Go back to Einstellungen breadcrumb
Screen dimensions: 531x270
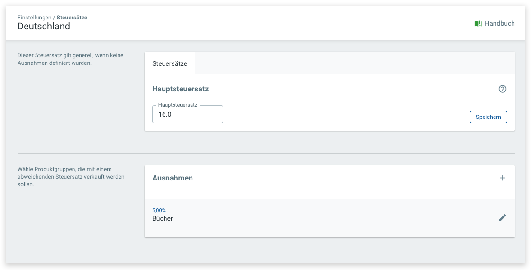35,17
